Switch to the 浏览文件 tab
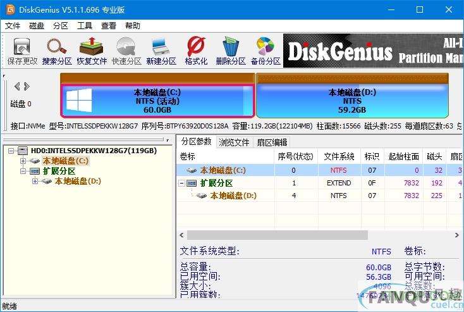This screenshot has width=464, height=312. pos(234,142)
